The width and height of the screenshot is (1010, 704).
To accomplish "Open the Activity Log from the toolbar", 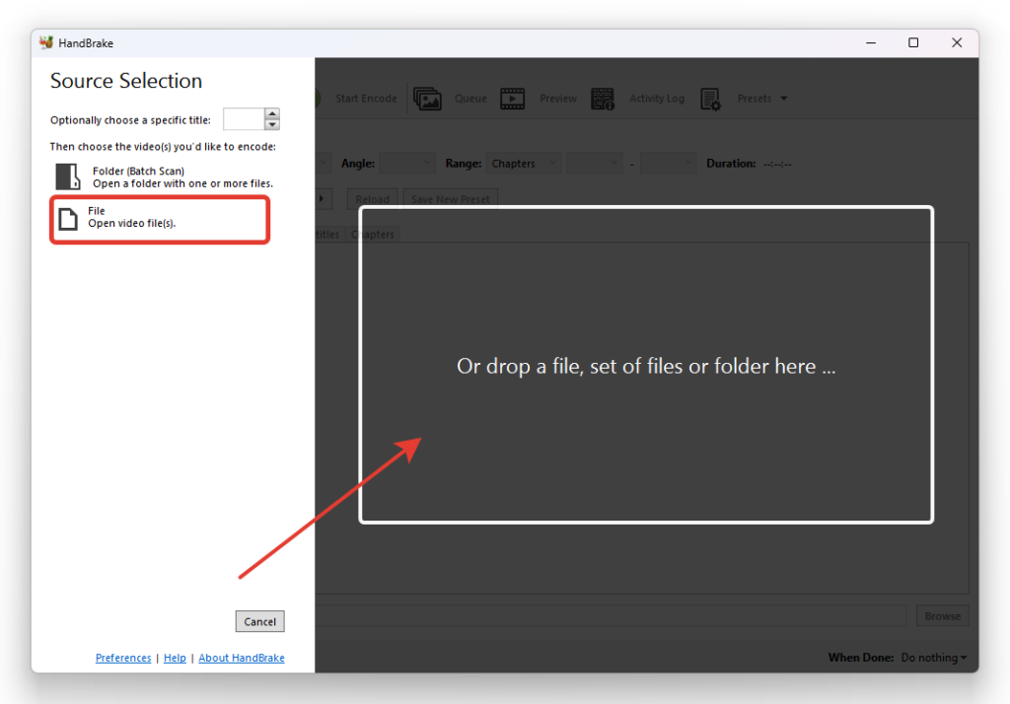I will [638, 99].
